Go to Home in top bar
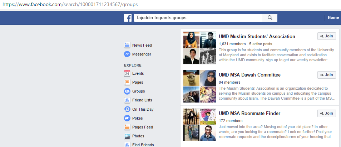The height and width of the screenshot is (147, 341). click(x=333, y=17)
